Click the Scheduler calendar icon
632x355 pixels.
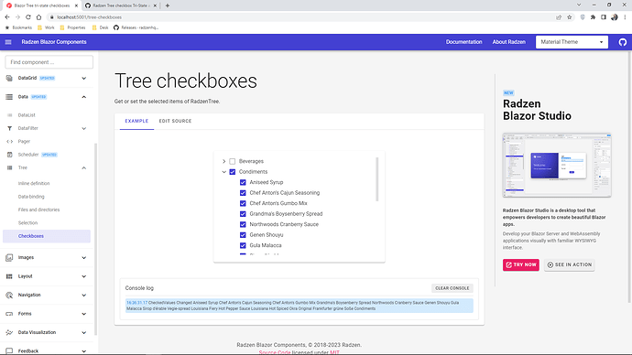pos(10,155)
